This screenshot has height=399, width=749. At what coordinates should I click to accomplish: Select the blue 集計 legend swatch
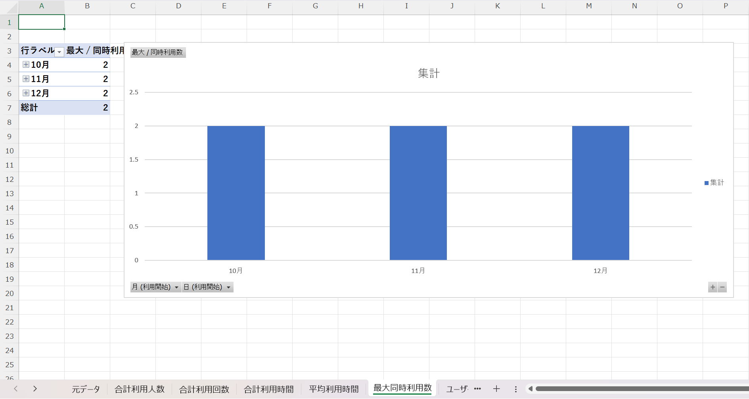pos(707,183)
